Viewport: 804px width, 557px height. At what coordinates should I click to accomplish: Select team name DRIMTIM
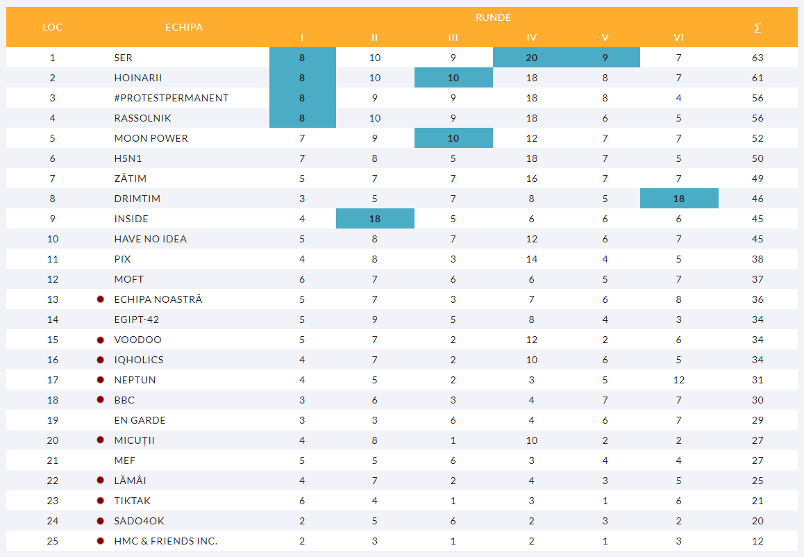pos(137,199)
